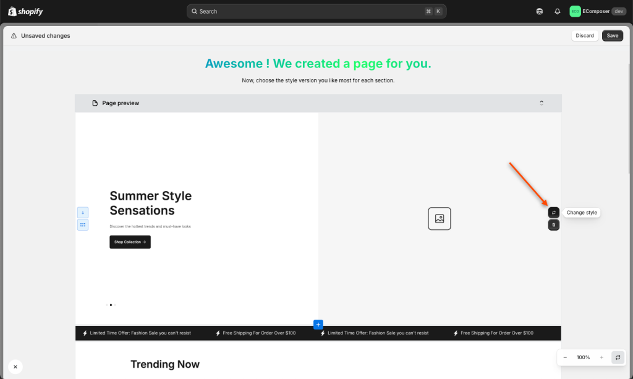The width and height of the screenshot is (633, 379).
Task: Discard the unsaved changes
Action: pos(585,35)
